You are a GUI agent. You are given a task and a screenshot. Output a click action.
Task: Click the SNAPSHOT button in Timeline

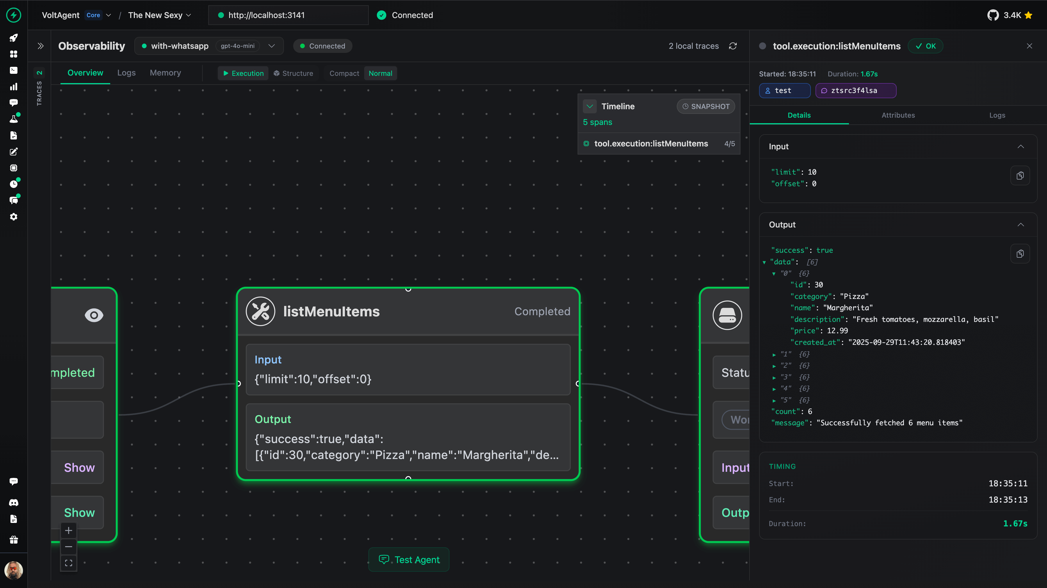pyautogui.click(x=706, y=106)
